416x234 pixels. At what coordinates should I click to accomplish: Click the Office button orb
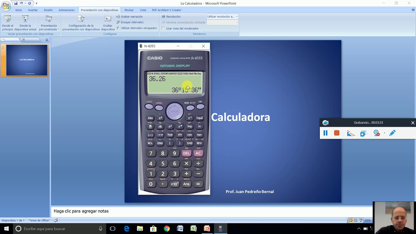click(x=6, y=6)
